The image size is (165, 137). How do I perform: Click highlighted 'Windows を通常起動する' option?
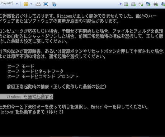tap(27, 97)
